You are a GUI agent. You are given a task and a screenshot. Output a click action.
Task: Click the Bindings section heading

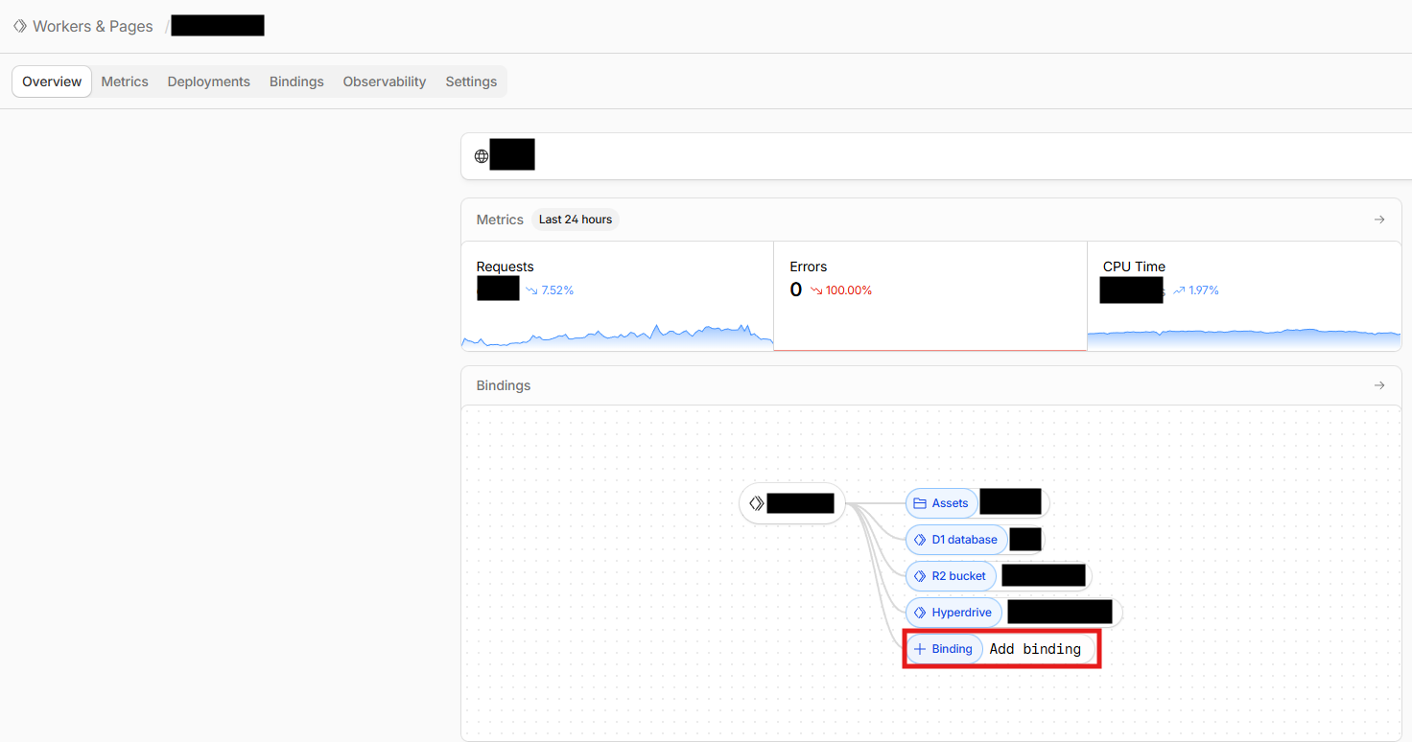tap(504, 385)
